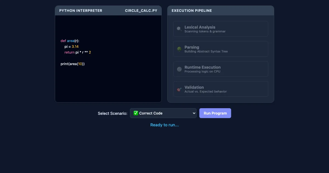Click the Parsing tree icon
This screenshot has height=173, width=329.
[x=179, y=49]
